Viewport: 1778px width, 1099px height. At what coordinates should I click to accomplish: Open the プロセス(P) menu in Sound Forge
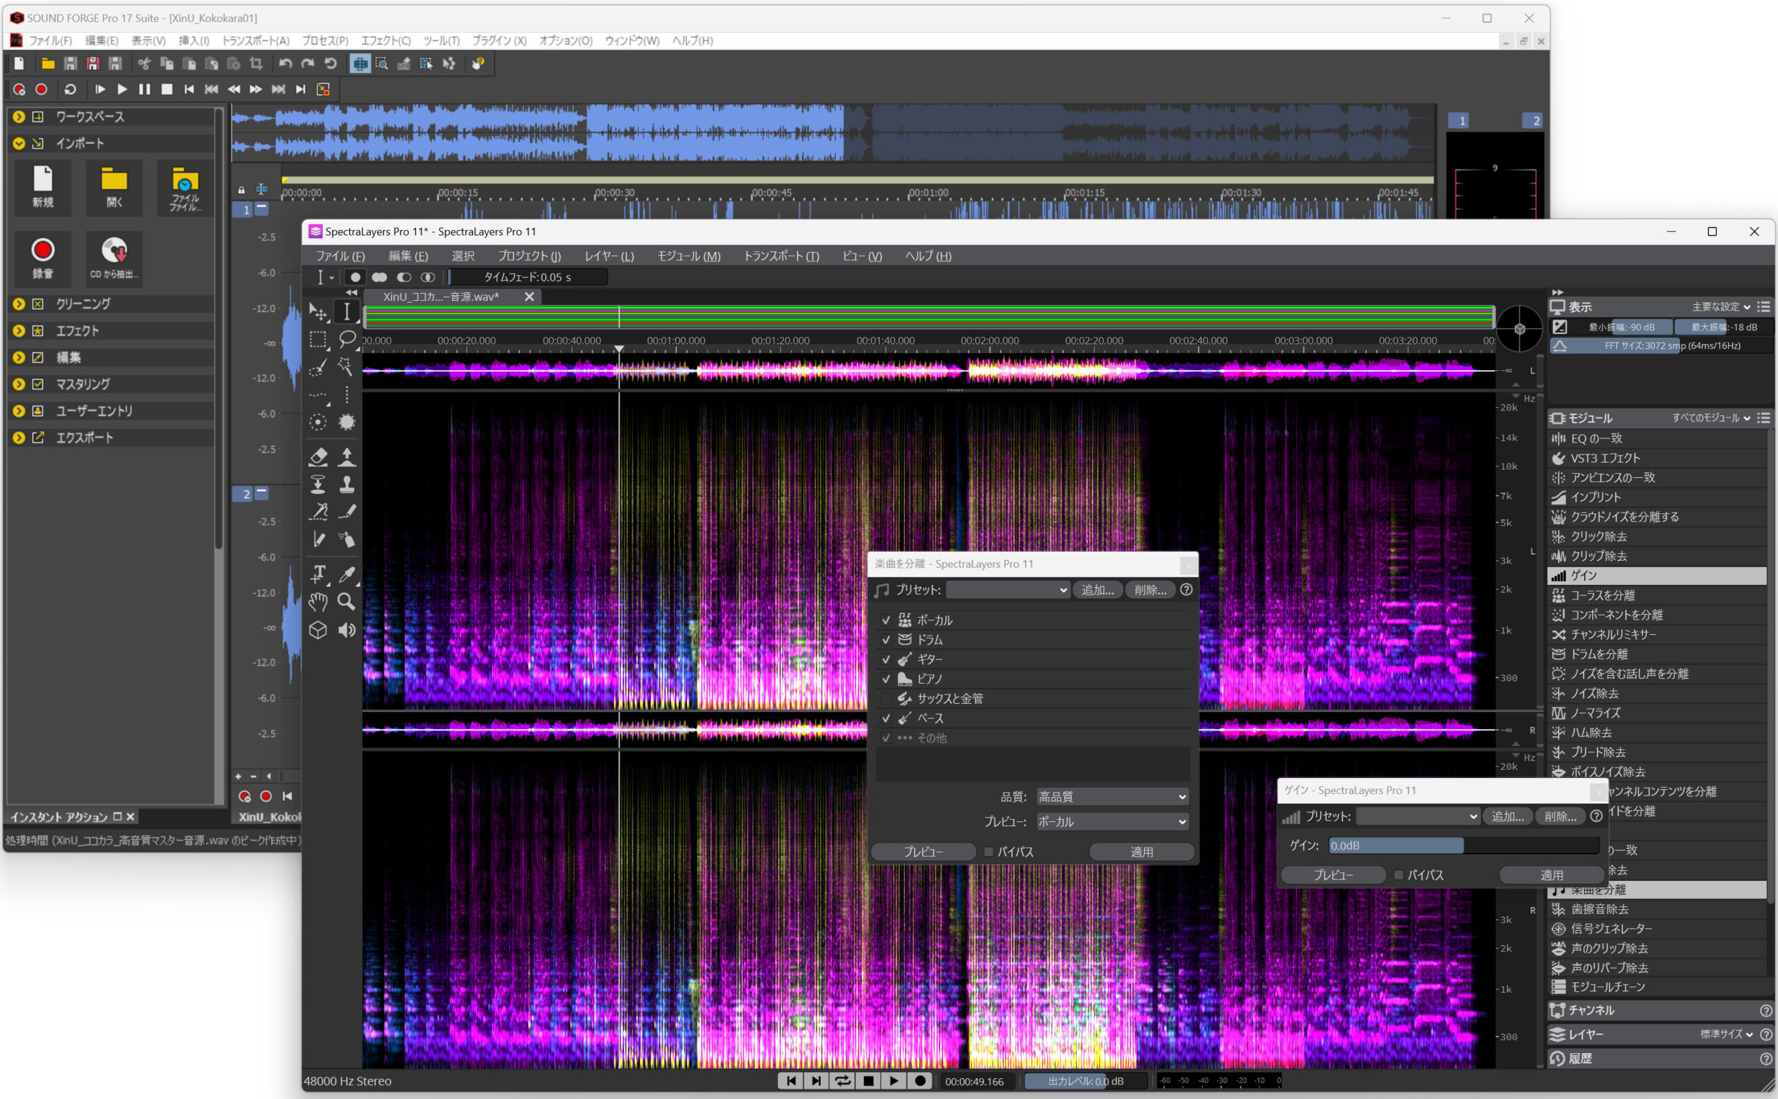coord(326,41)
